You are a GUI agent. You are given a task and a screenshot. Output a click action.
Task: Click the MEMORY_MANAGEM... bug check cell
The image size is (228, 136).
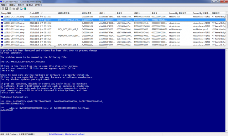pyautogui.click(x=69, y=36)
